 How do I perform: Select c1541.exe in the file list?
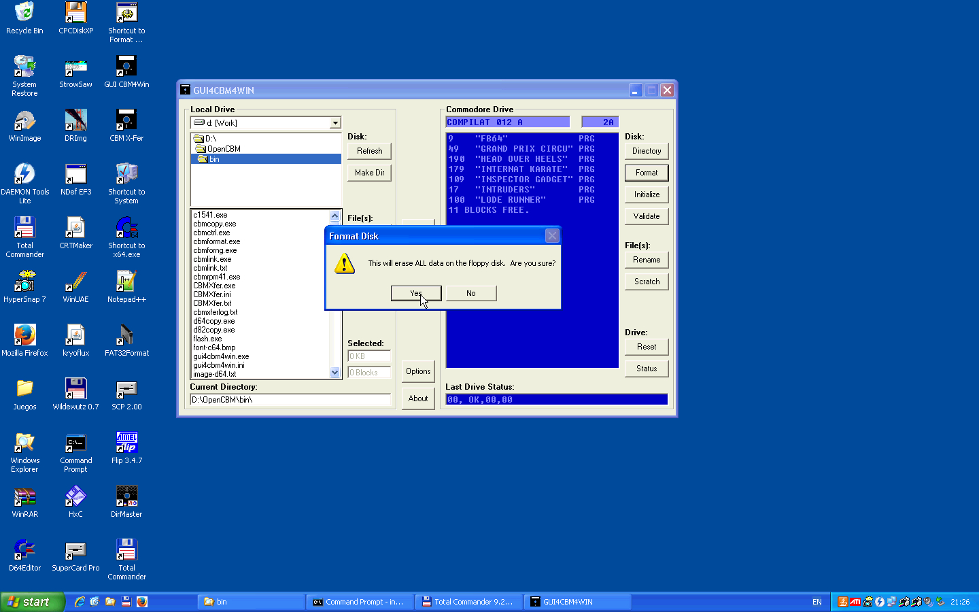[210, 215]
